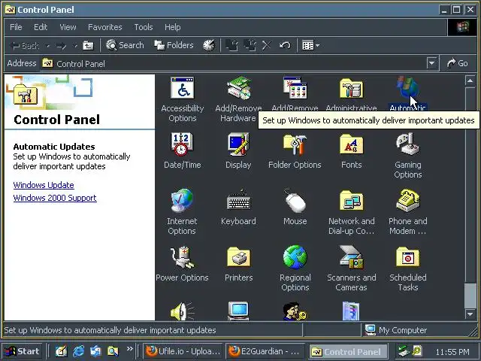Open Display properties icon

tap(239, 144)
